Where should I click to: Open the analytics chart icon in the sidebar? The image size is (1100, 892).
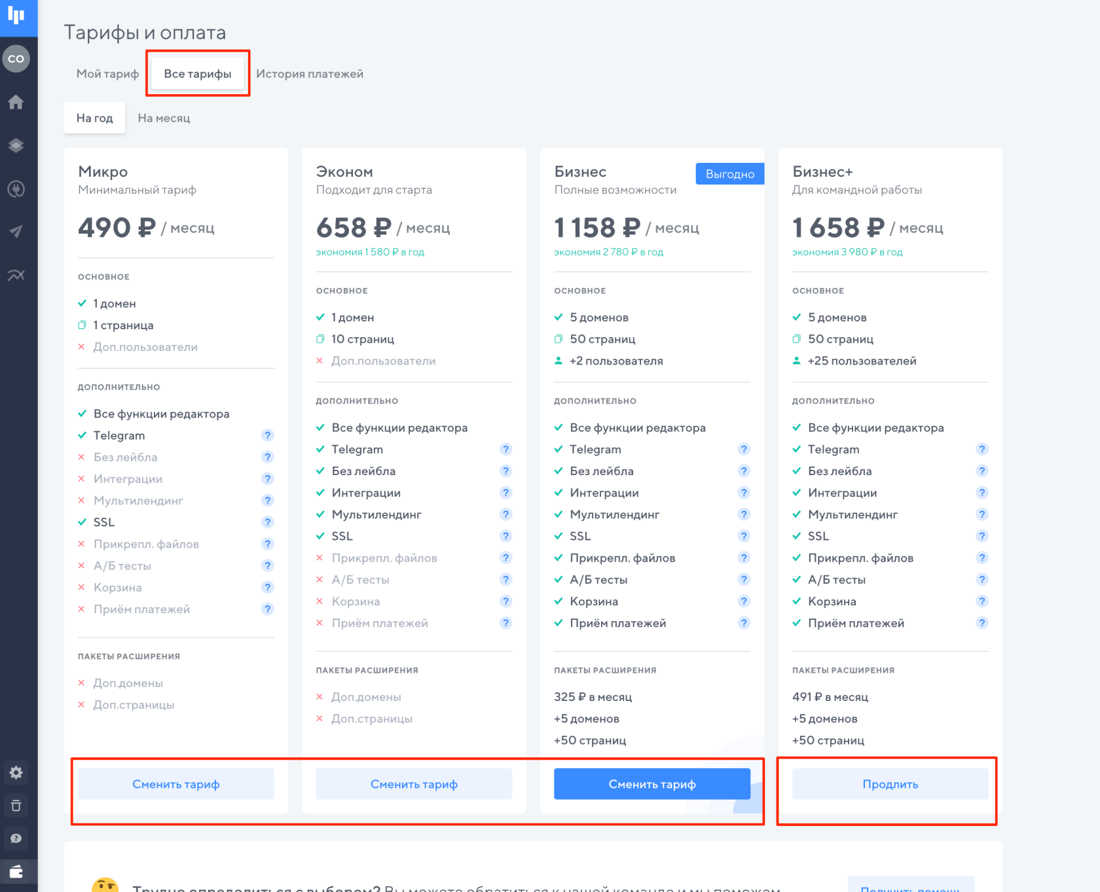click(x=16, y=275)
